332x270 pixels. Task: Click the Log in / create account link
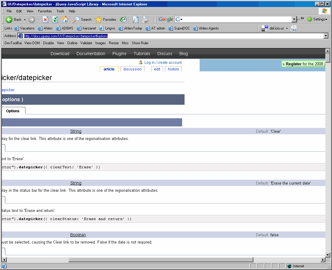click(163, 63)
